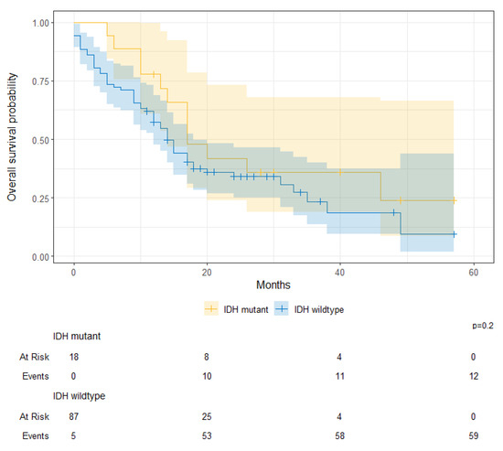
Task: Select the IDH wildtype legend label
Action: [x=319, y=310]
